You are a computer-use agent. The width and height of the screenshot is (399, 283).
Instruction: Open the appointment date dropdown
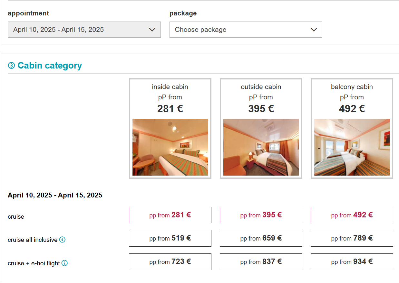point(84,30)
